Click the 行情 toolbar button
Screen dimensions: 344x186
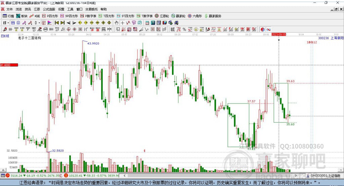pyautogui.click(x=8, y=16)
